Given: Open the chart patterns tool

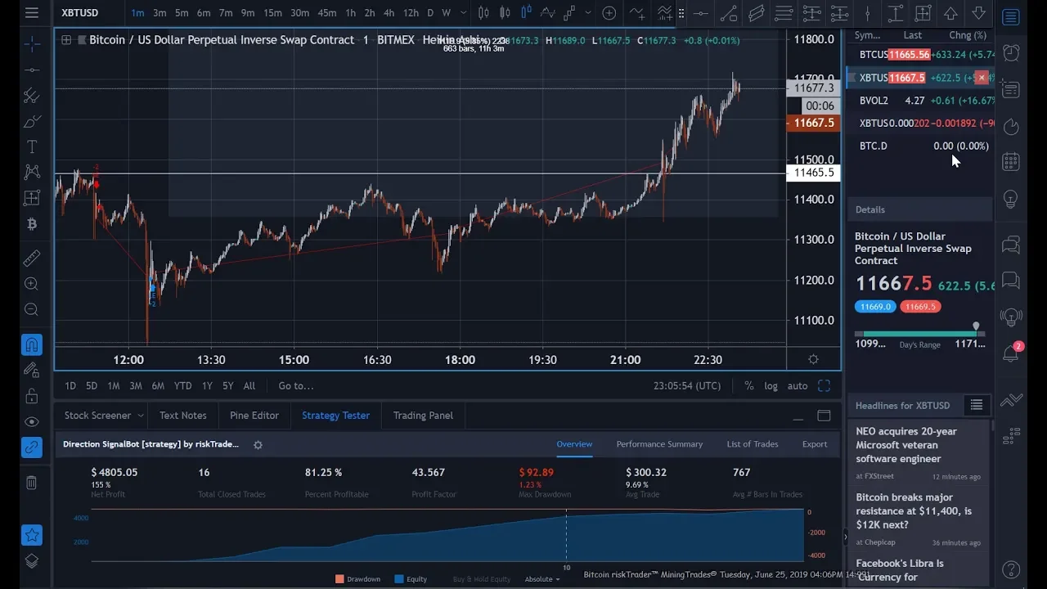Looking at the screenshot, I should 31,172.
